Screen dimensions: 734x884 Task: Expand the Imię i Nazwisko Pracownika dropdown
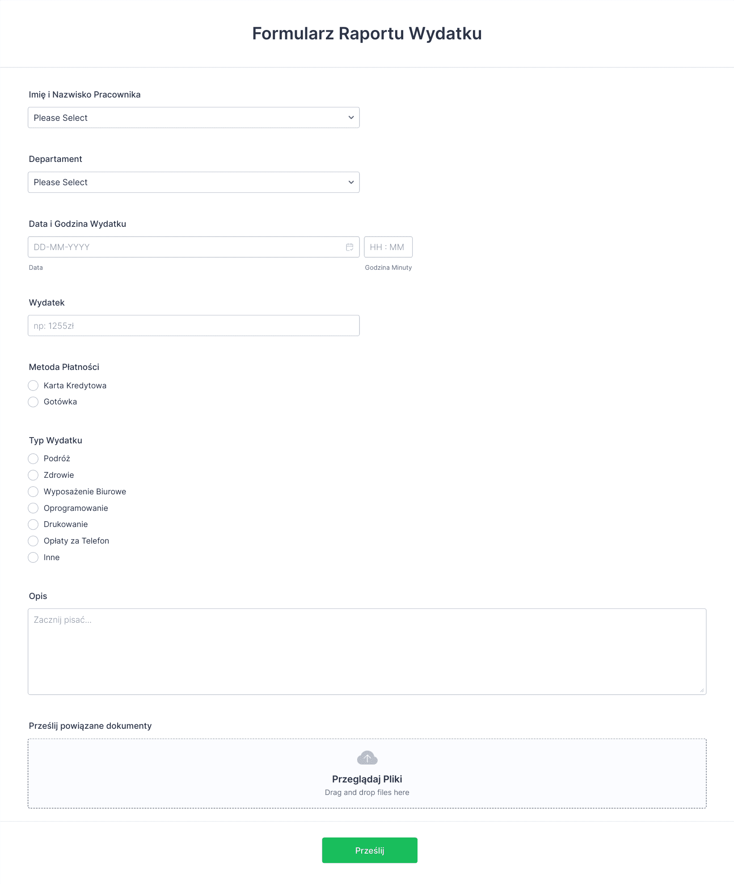point(194,118)
